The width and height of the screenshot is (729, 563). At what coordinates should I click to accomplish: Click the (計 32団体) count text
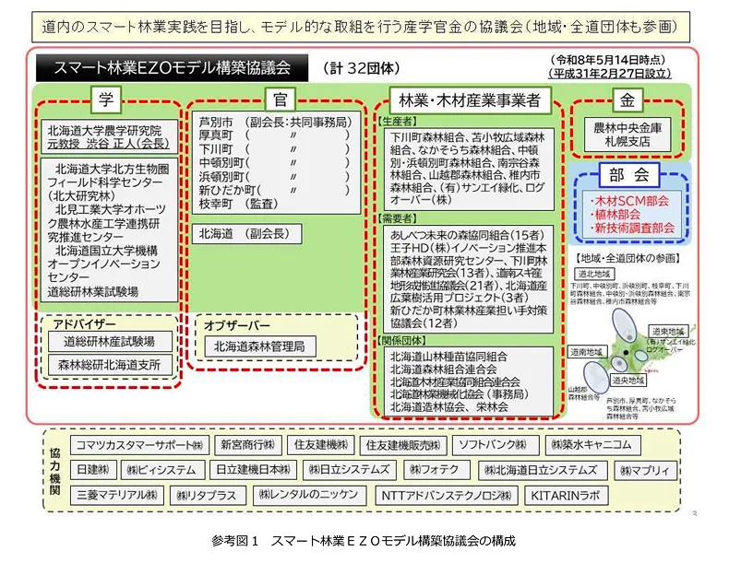(361, 69)
